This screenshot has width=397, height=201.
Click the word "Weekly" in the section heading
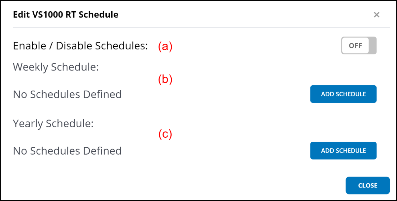pyautogui.click(x=31, y=67)
